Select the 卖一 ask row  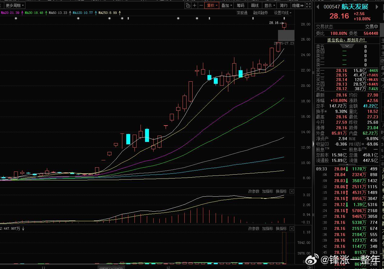(347, 64)
